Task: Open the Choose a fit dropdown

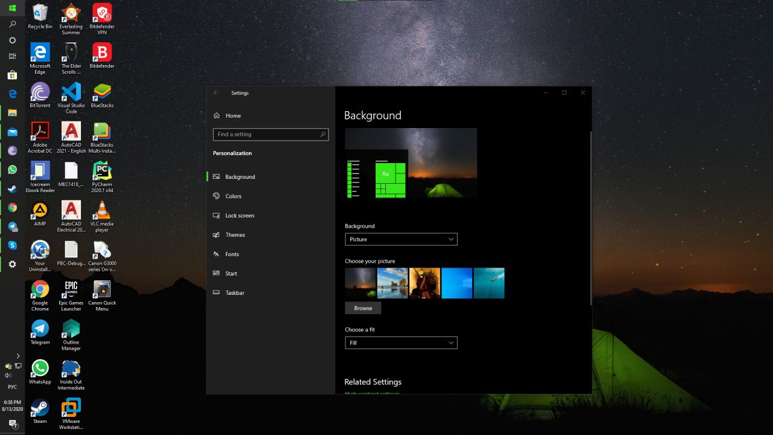Action: 401,343
